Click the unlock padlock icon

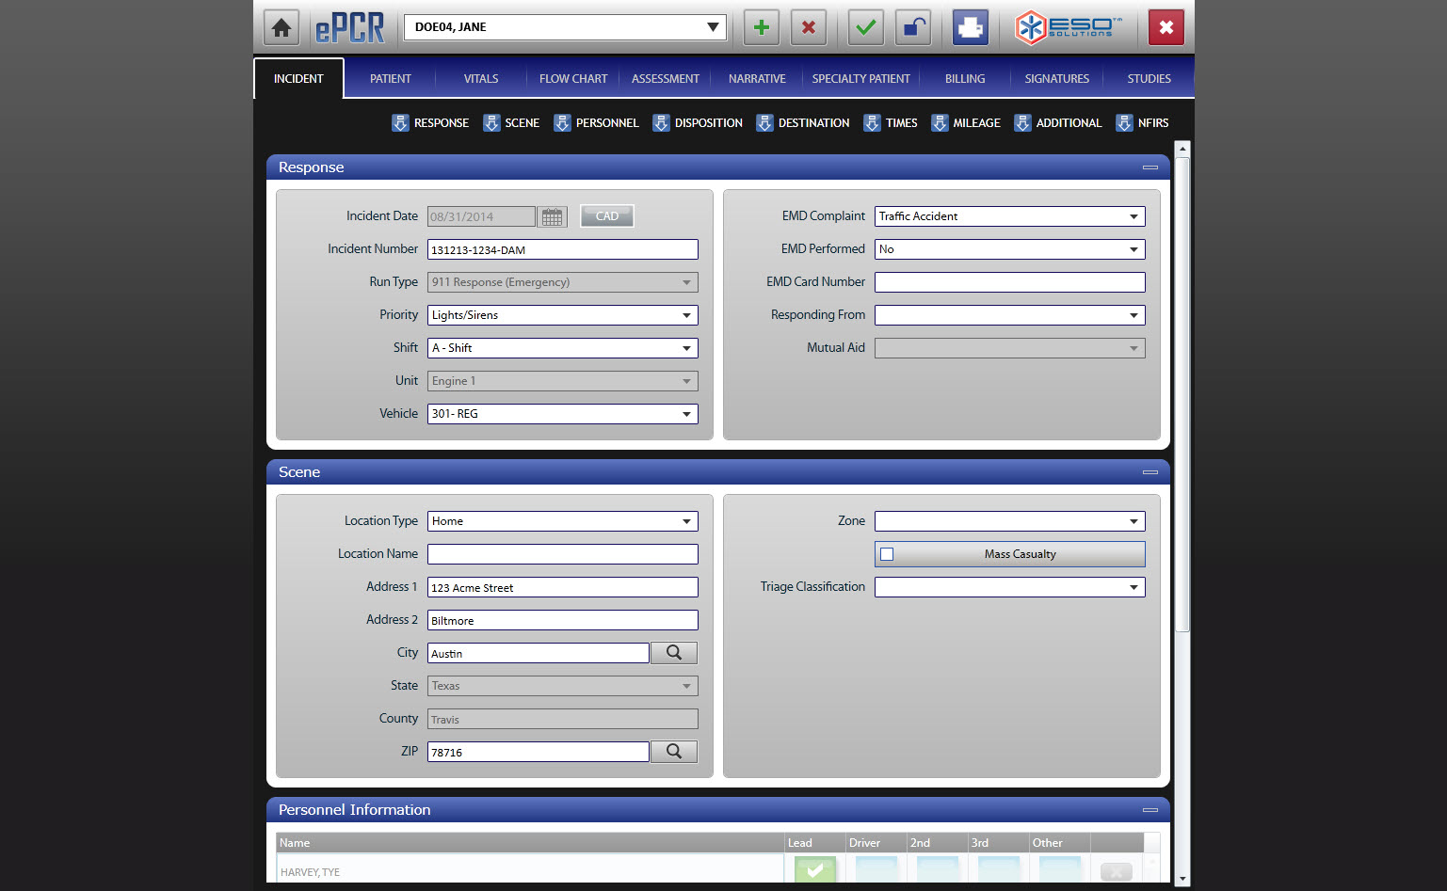912,27
